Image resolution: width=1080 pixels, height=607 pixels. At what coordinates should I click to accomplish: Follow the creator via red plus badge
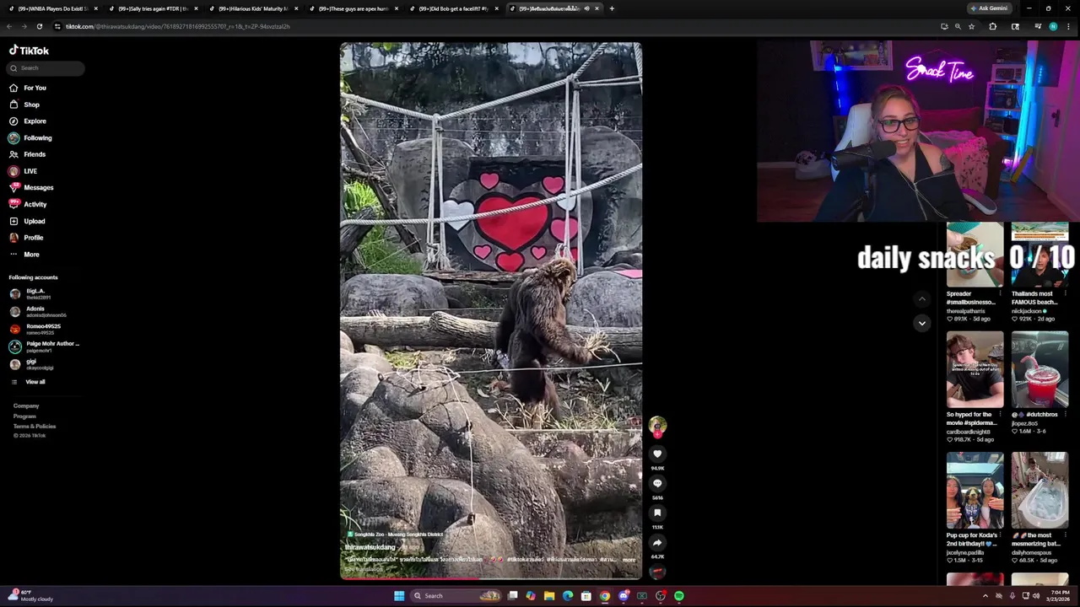point(658,434)
